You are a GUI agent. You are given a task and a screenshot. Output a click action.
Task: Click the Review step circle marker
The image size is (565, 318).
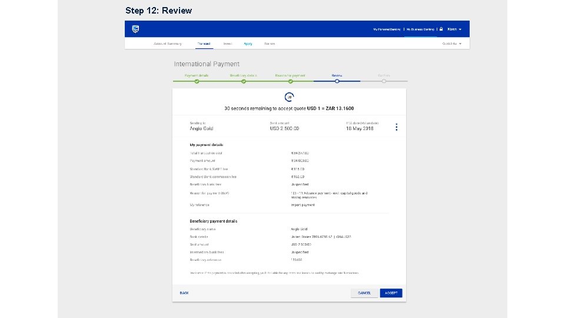pyautogui.click(x=337, y=81)
